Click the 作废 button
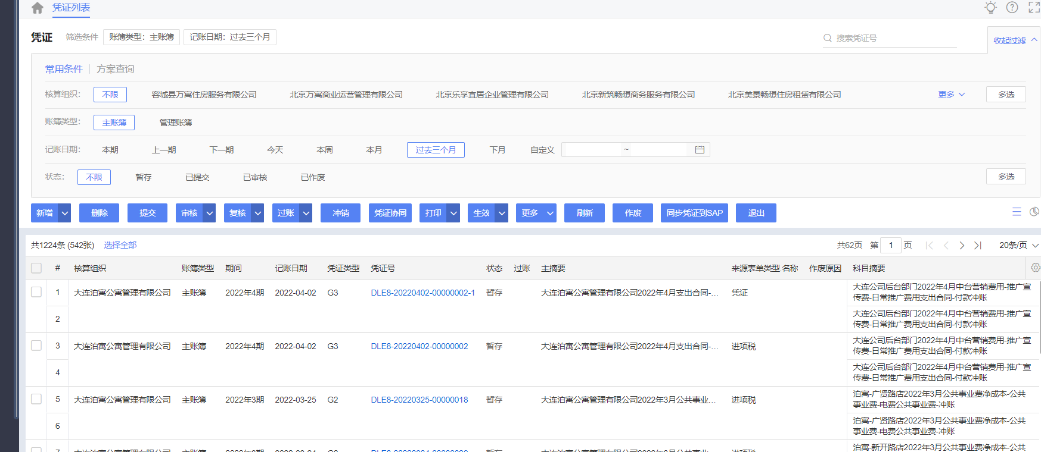This screenshot has height=452, width=1041. point(633,213)
